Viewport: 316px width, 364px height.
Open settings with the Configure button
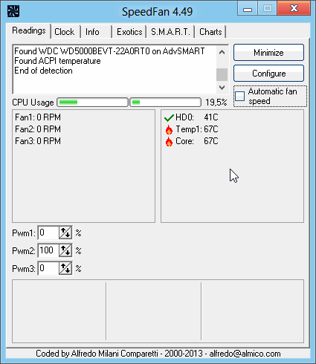click(x=268, y=74)
